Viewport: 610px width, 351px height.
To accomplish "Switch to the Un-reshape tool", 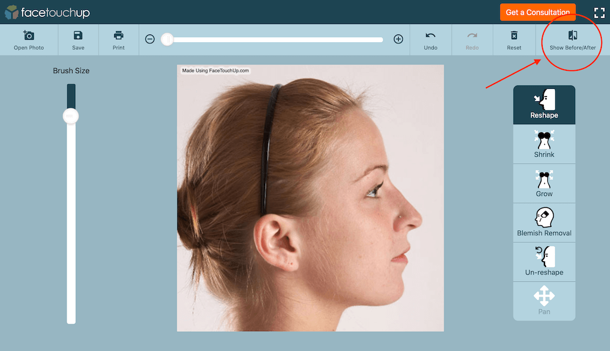I will coord(544,262).
